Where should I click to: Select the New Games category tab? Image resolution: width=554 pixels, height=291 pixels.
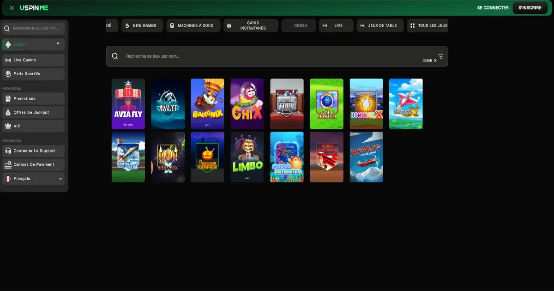(x=142, y=25)
